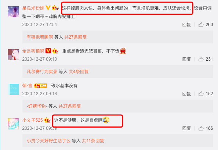Click the crown badge beside 小文子525
Screen dimensions: 218x150
click(x=47, y=120)
